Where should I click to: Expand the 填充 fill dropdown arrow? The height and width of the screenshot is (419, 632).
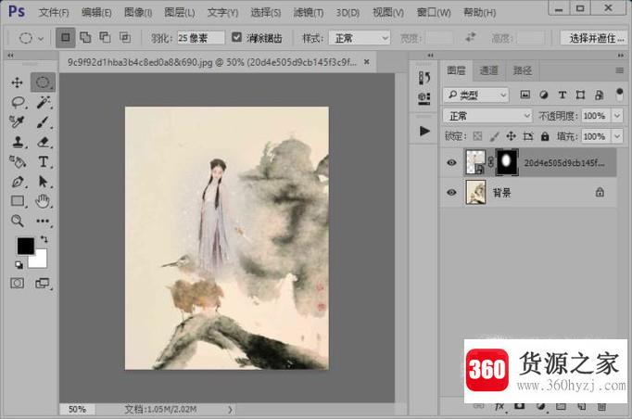click(617, 136)
